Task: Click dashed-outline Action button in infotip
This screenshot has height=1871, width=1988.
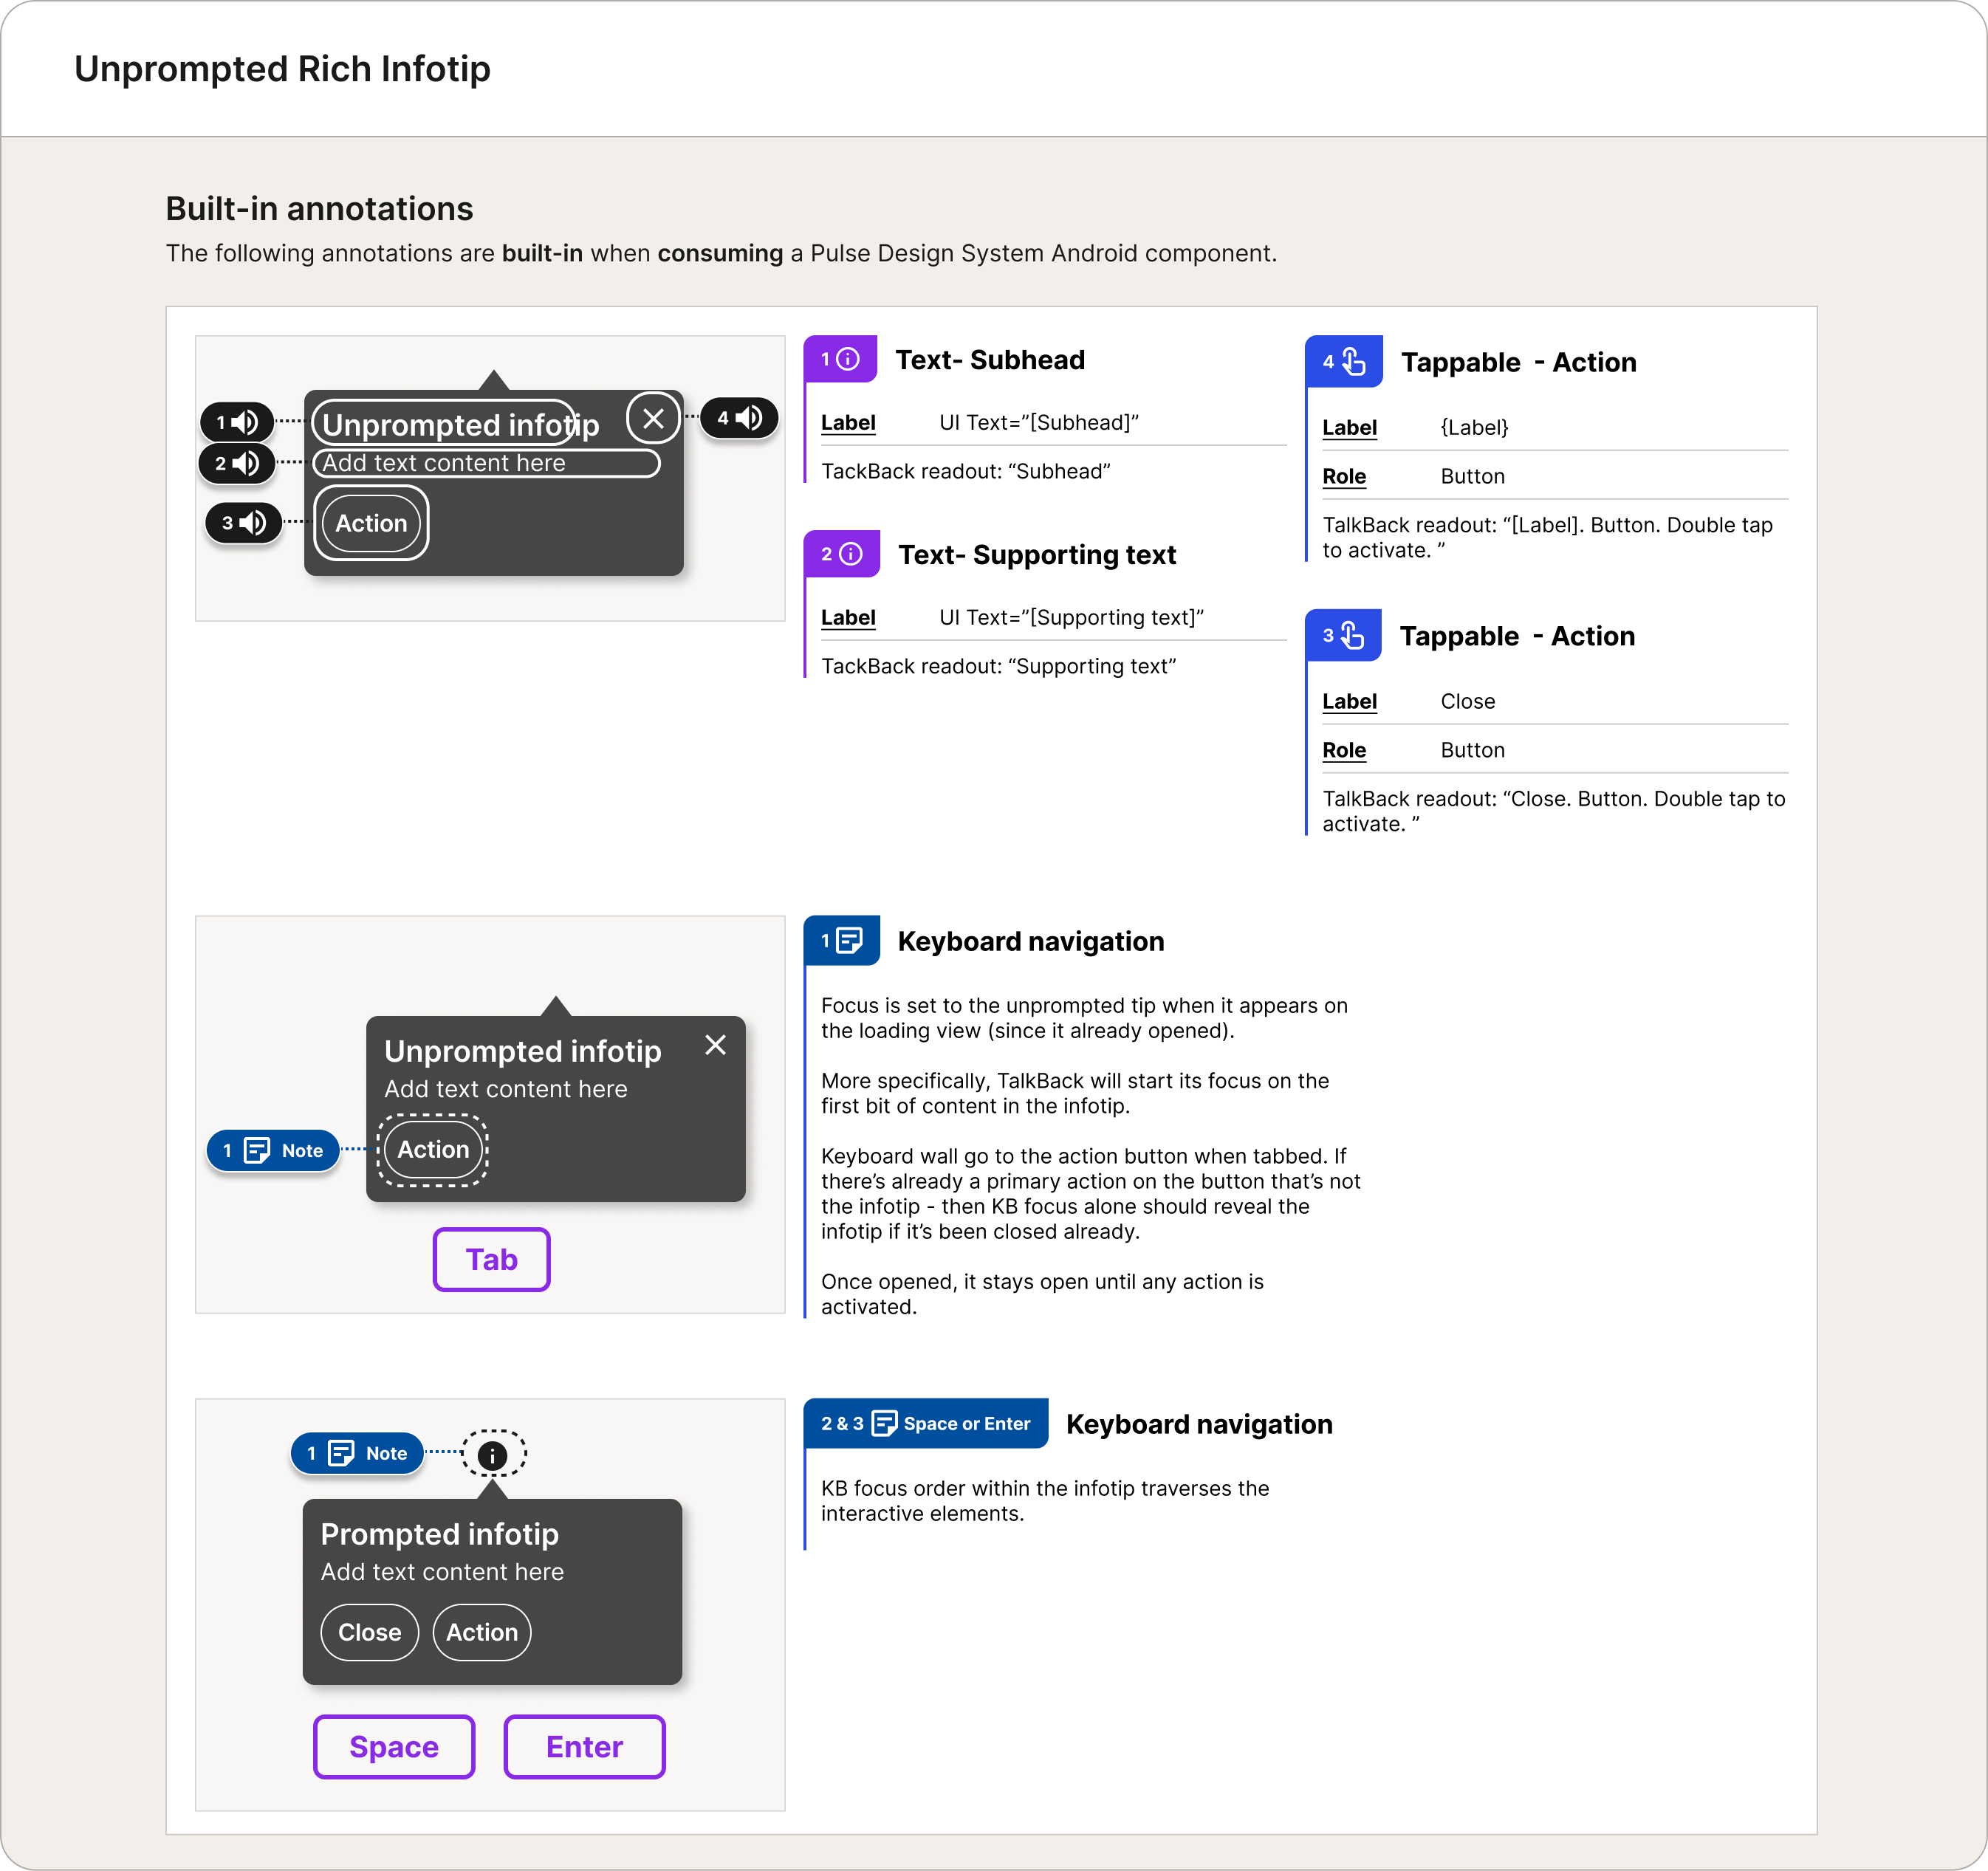Action: [433, 1149]
